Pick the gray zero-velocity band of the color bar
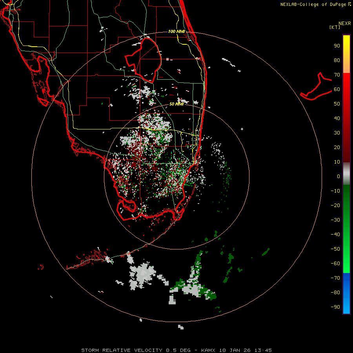Screen dimensions: 353x353 pos(346,174)
